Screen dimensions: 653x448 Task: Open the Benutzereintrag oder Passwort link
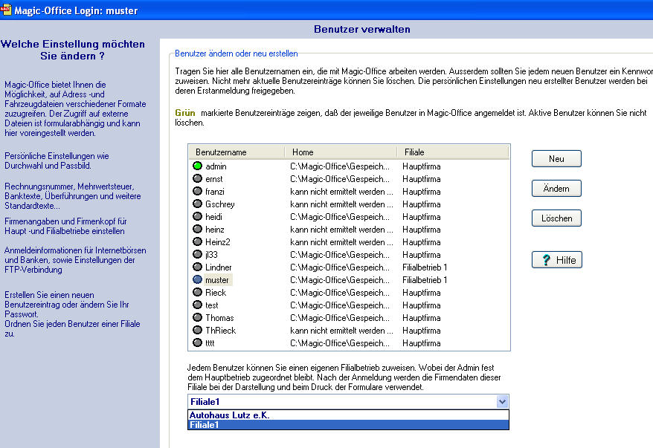tap(72, 314)
